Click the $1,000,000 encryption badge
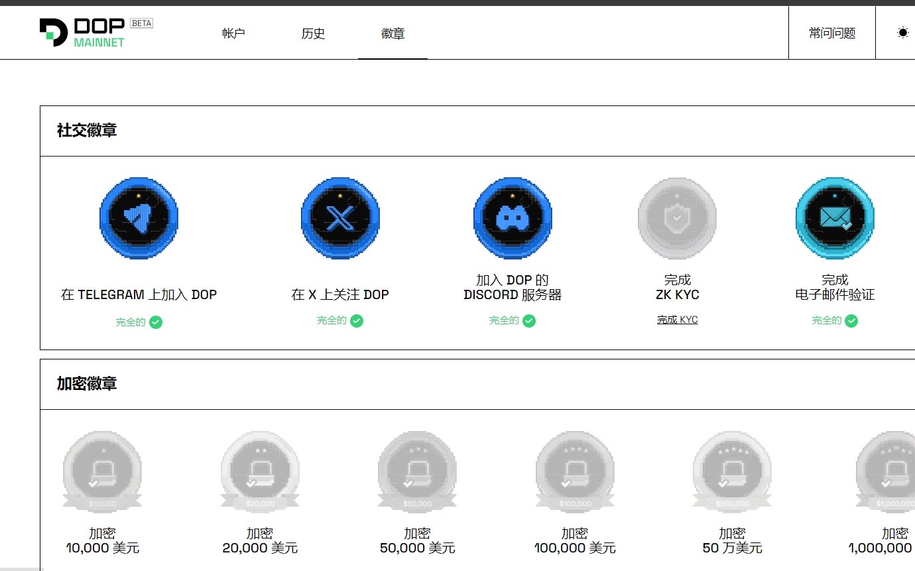 [885, 473]
